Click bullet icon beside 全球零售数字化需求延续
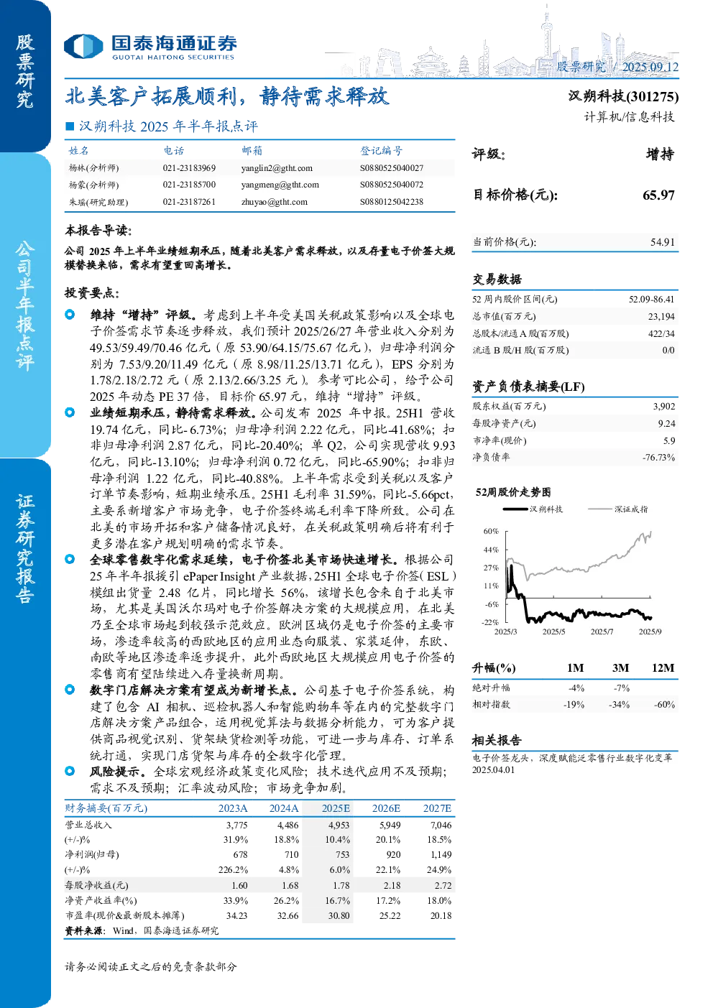713x1008 pixels. 70,559
